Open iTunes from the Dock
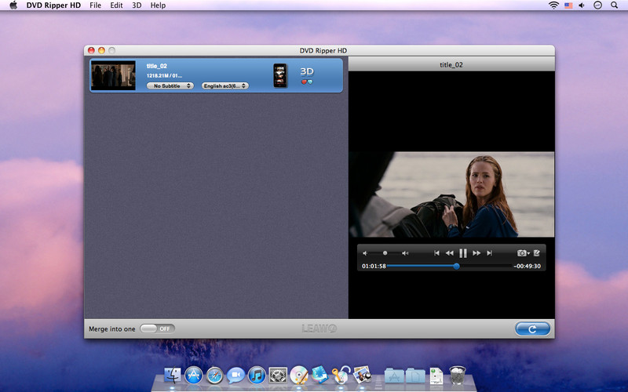 [257, 376]
